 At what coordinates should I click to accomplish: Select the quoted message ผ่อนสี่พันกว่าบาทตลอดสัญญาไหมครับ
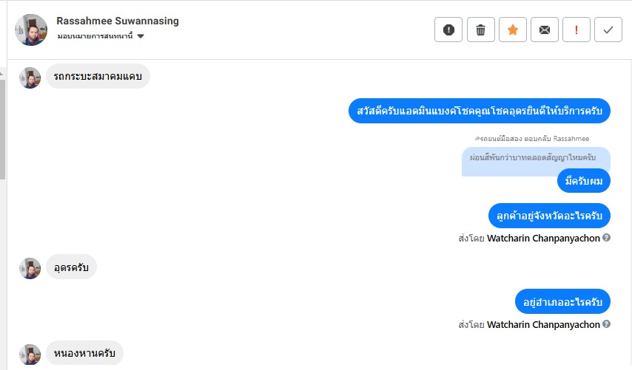(x=533, y=157)
